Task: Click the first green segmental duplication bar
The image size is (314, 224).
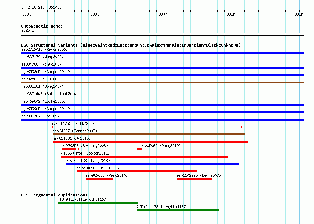Action: tap(97, 203)
